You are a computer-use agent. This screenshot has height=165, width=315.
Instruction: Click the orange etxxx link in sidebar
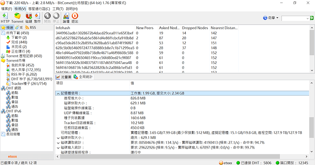coord(12,157)
